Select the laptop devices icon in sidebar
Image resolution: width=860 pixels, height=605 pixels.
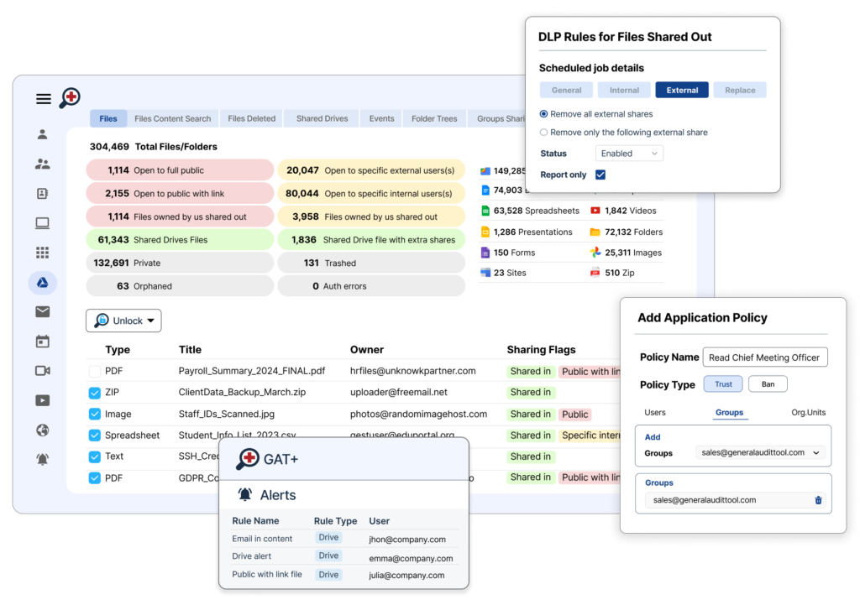coord(43,222)
